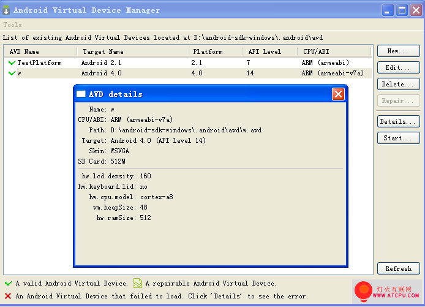
Task: Click the Android 2.1 target cell
Action: click(101, 63)
